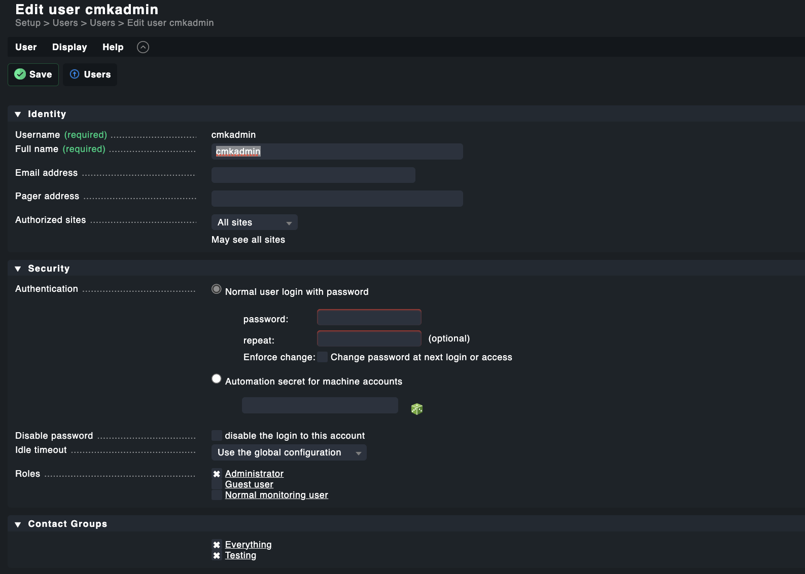Screen dimensions: 805x574
Task: Click the dice icon to generate secret
Action: pyautogui.click(x=416, y=409)
